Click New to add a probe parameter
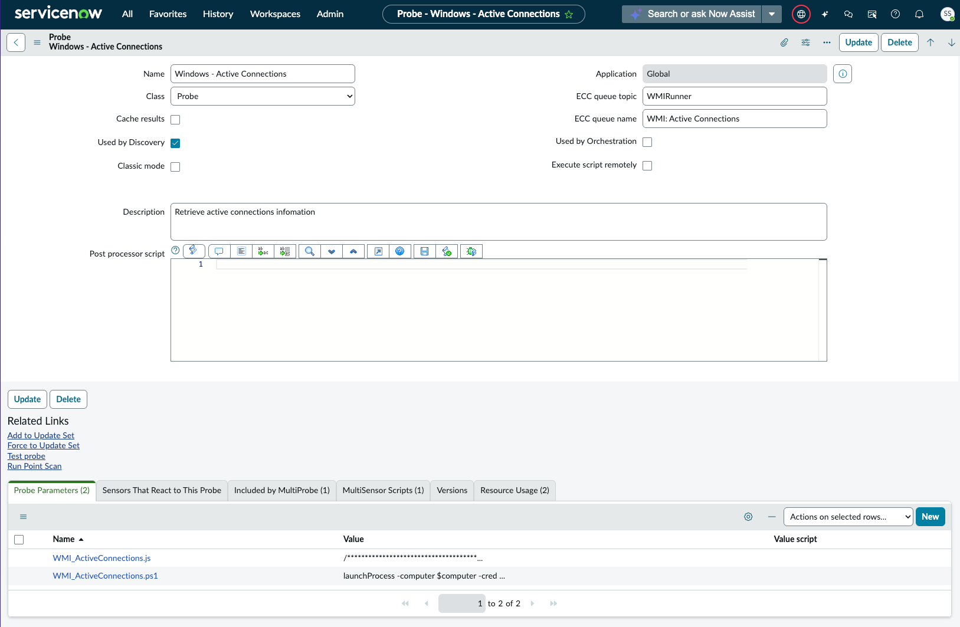 click(x=930, y=517)
